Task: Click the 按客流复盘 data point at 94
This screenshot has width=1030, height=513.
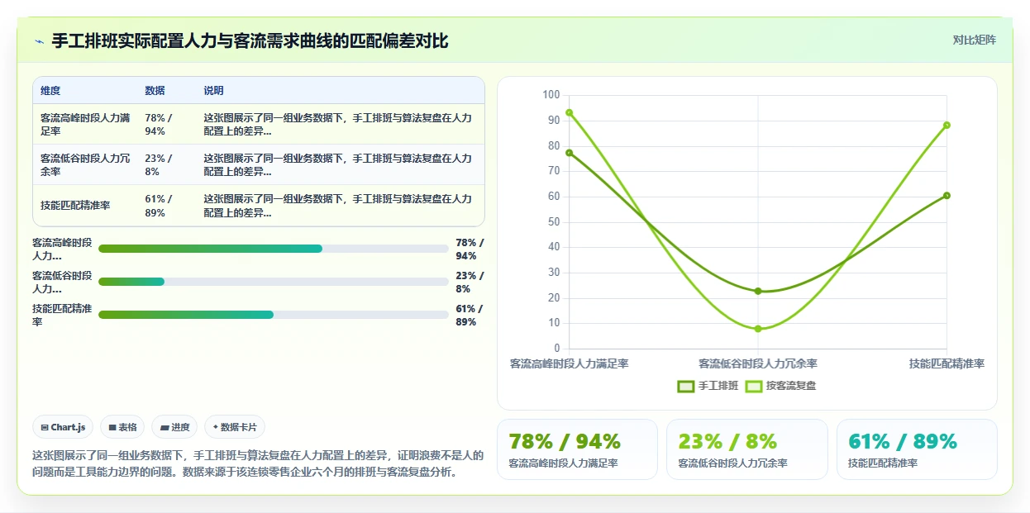Action: coord(570,112)
